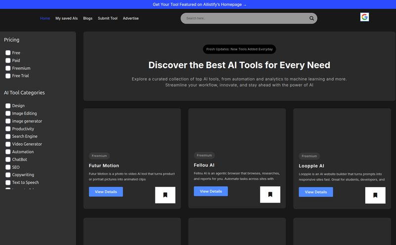View Details for Fellou AI
The image size is (396, 245).
[x=211, y=191]
